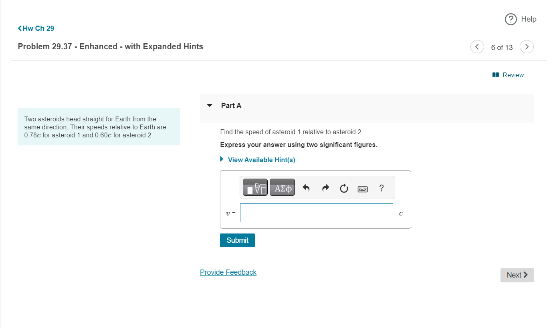Click the question mark help icon in equation toolbar
This screenshot has width=555, height=328.
pyautogui.click(x=381, y=188)
